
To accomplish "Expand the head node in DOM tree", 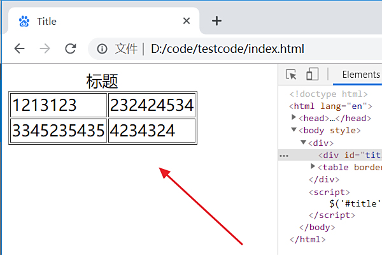I will 294,117.
